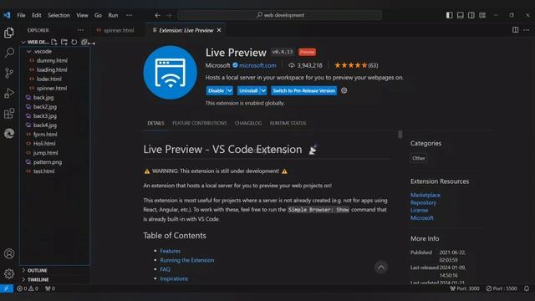The height and width of the screenshot is (301, 535).
Task: Jump to Running the Extension section
Action: tap(187, 260)
